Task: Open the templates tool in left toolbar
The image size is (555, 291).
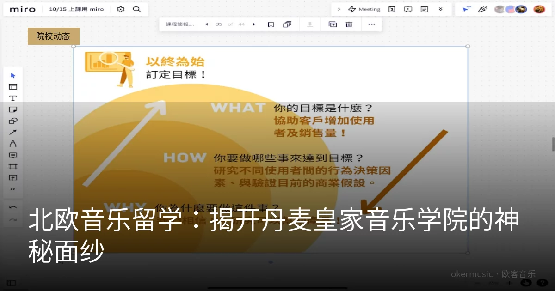Action: (13, 87)
